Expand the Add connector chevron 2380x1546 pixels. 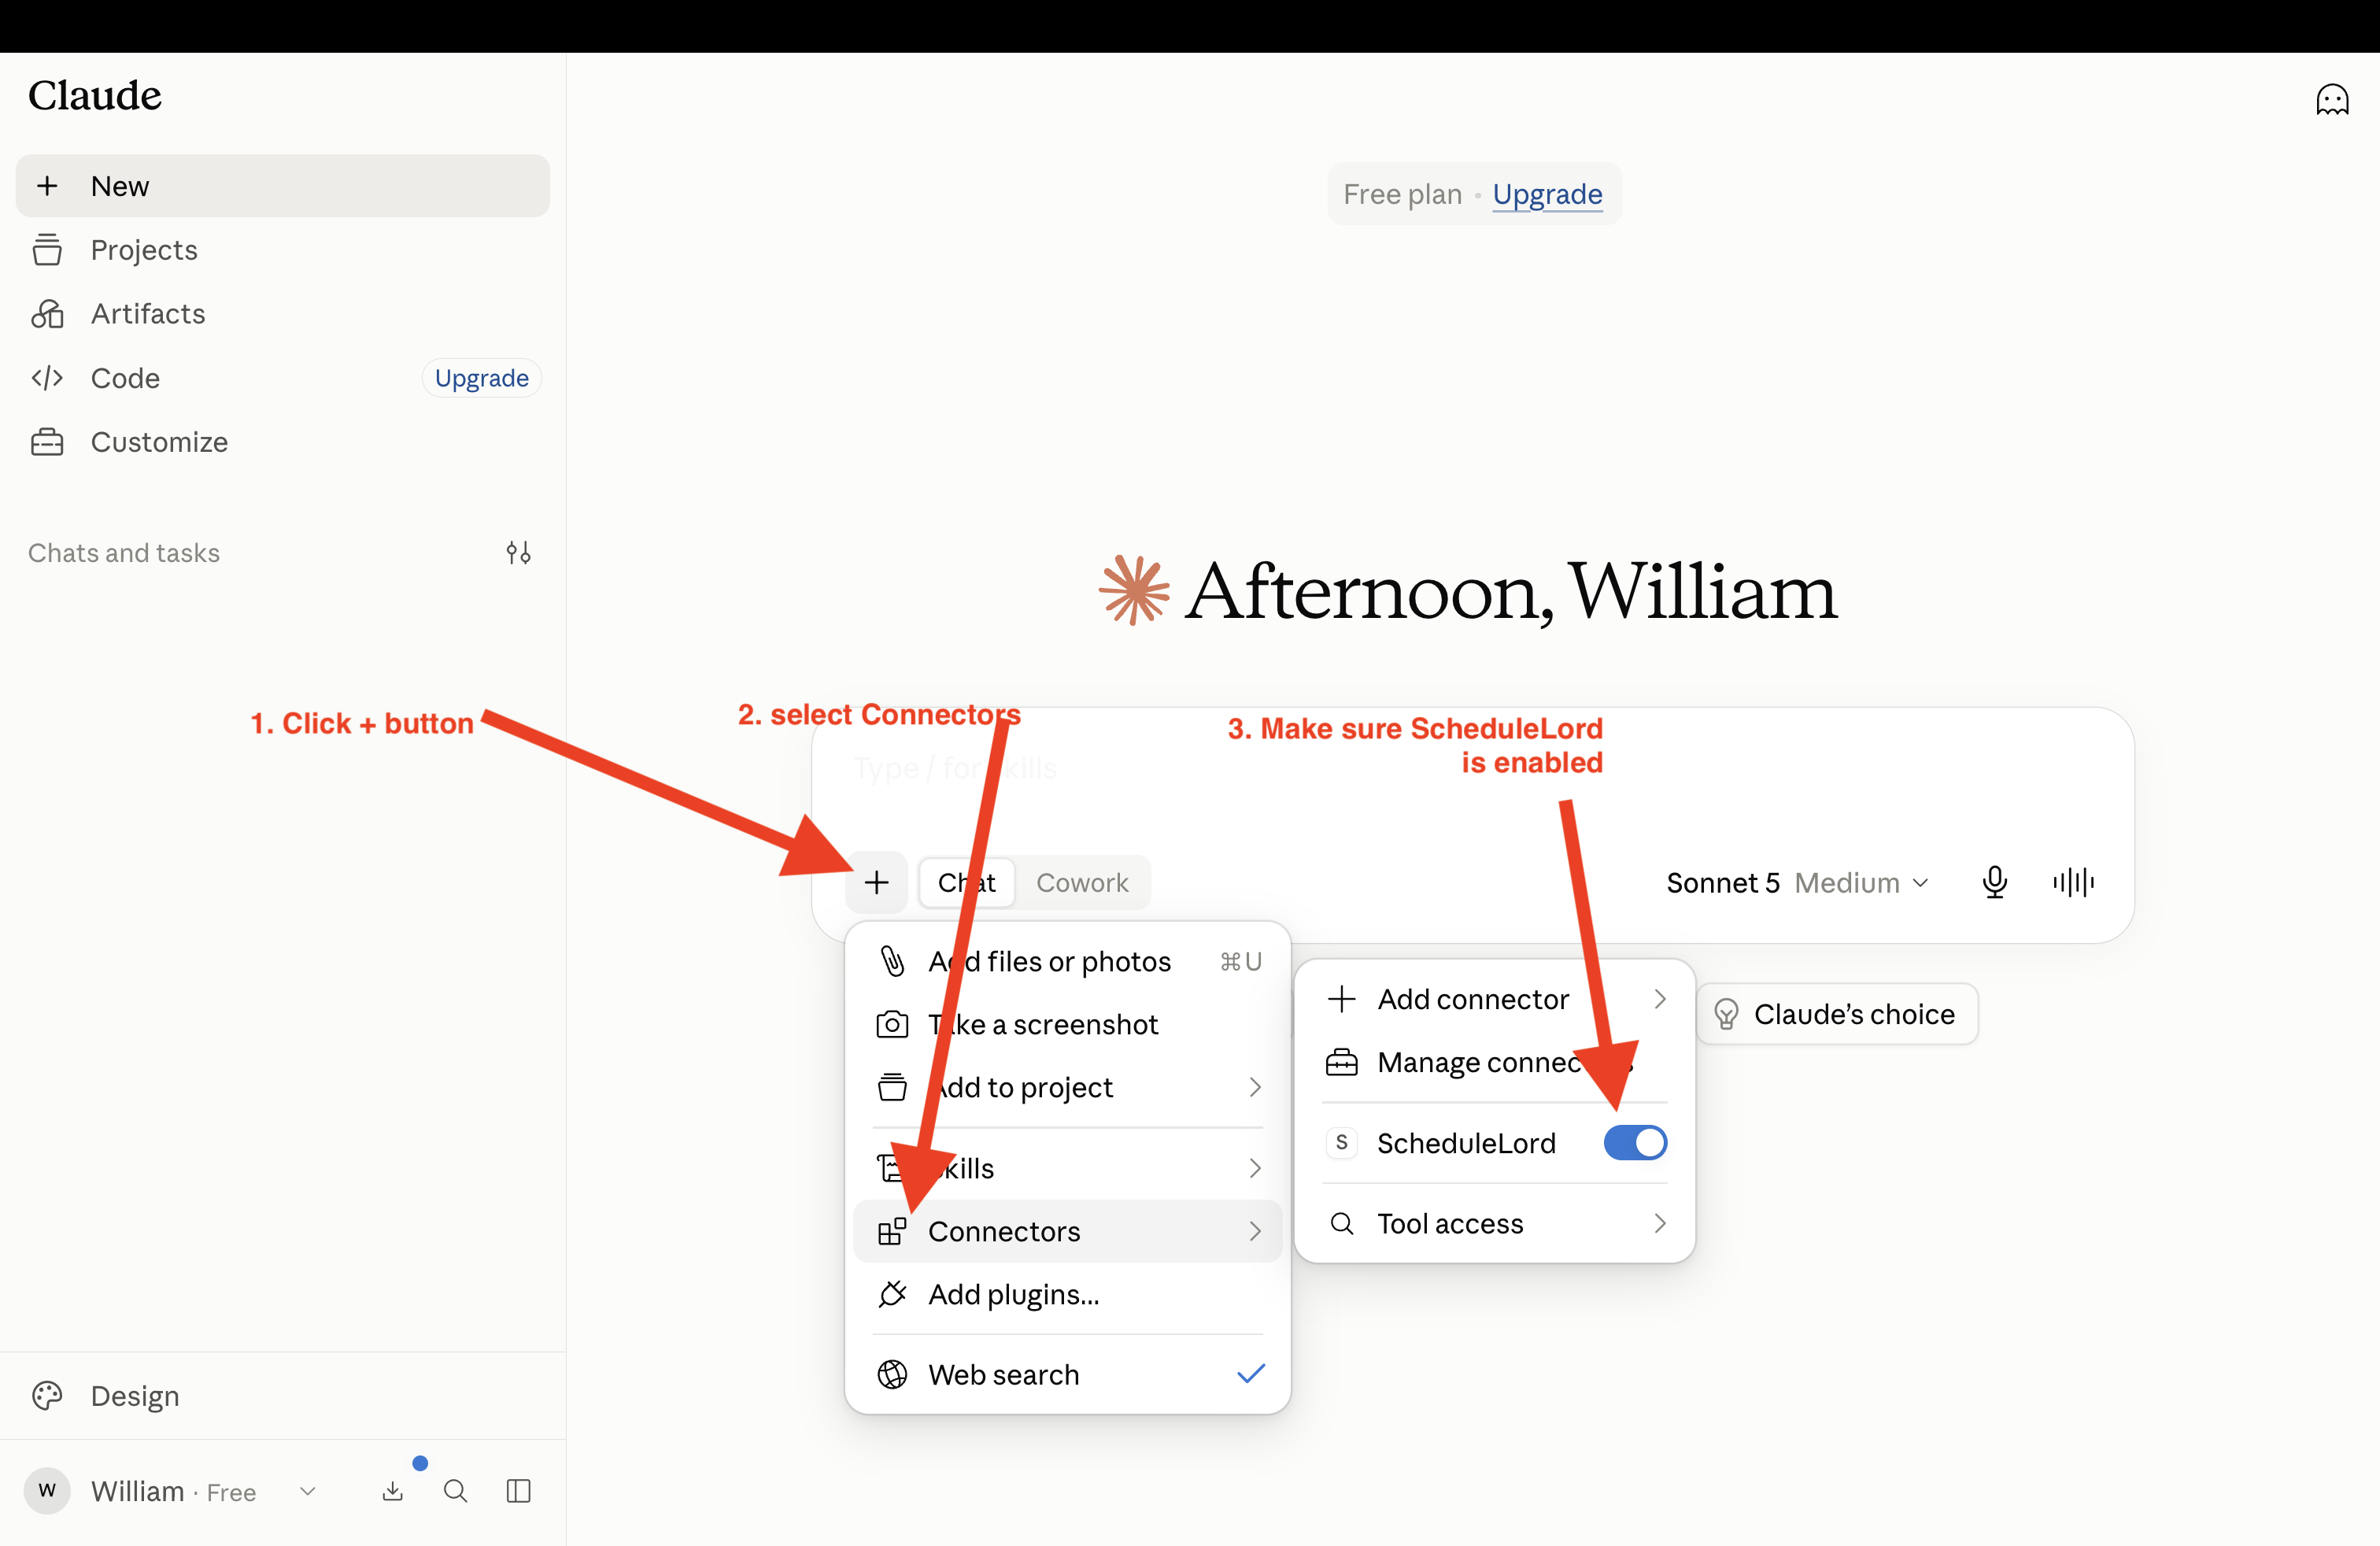pos(1660,999)
